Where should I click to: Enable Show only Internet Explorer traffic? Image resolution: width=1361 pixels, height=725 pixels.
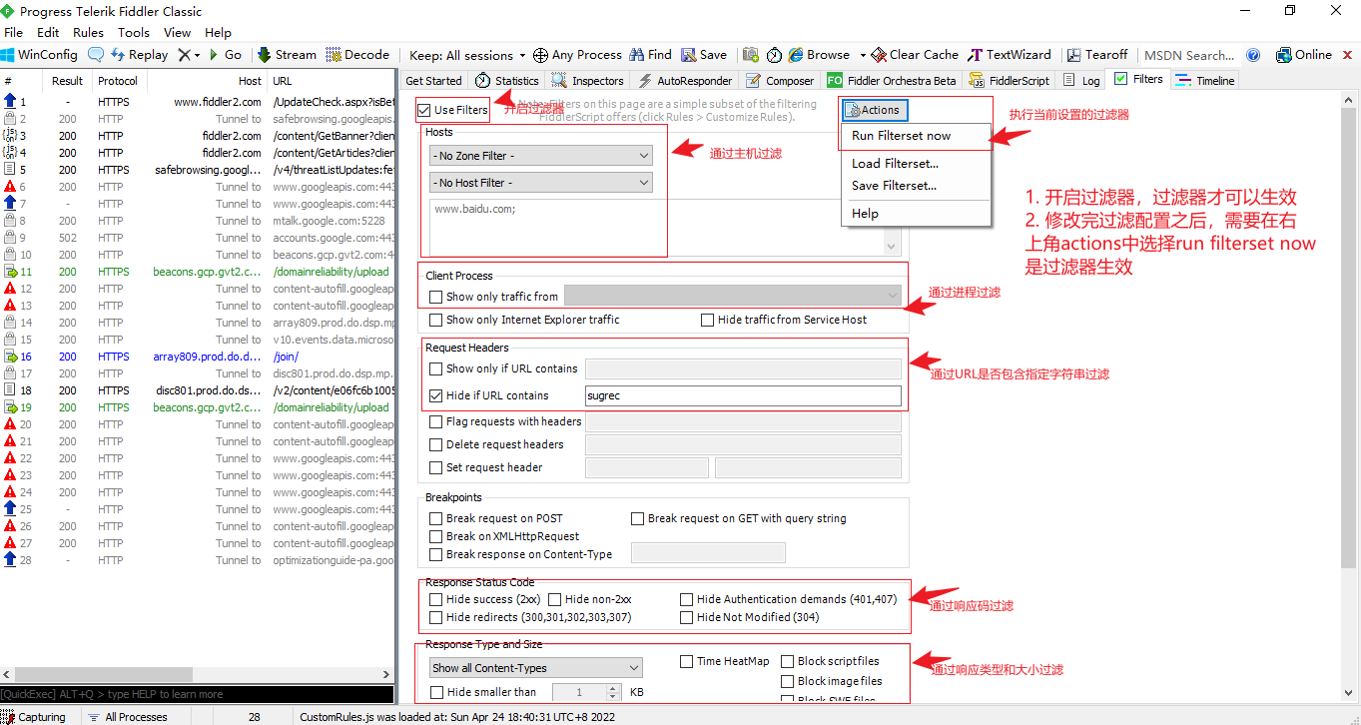(435, 320)
